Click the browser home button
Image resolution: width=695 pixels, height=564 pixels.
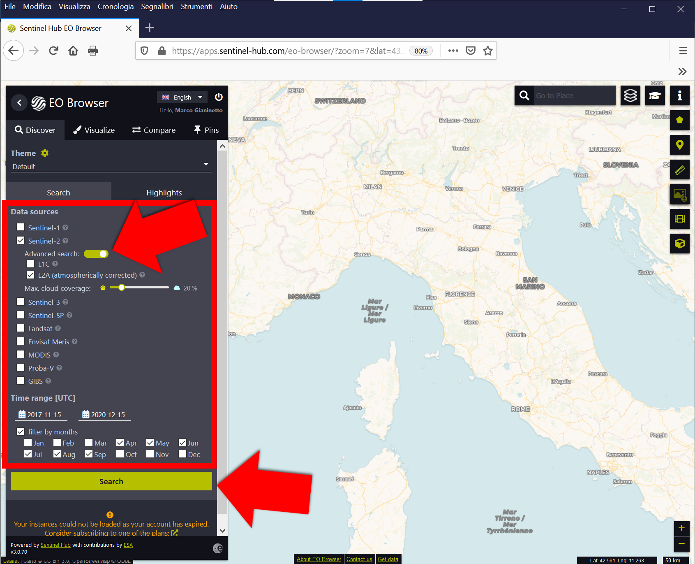coord(73,51)
